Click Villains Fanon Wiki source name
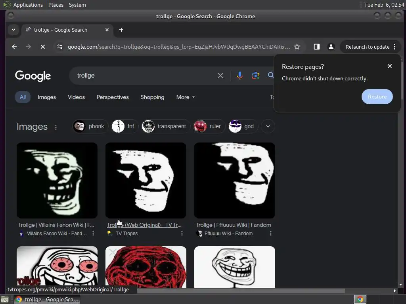This screenshot has height=304, width=406. pyautogui.click(x=57, y=234)
